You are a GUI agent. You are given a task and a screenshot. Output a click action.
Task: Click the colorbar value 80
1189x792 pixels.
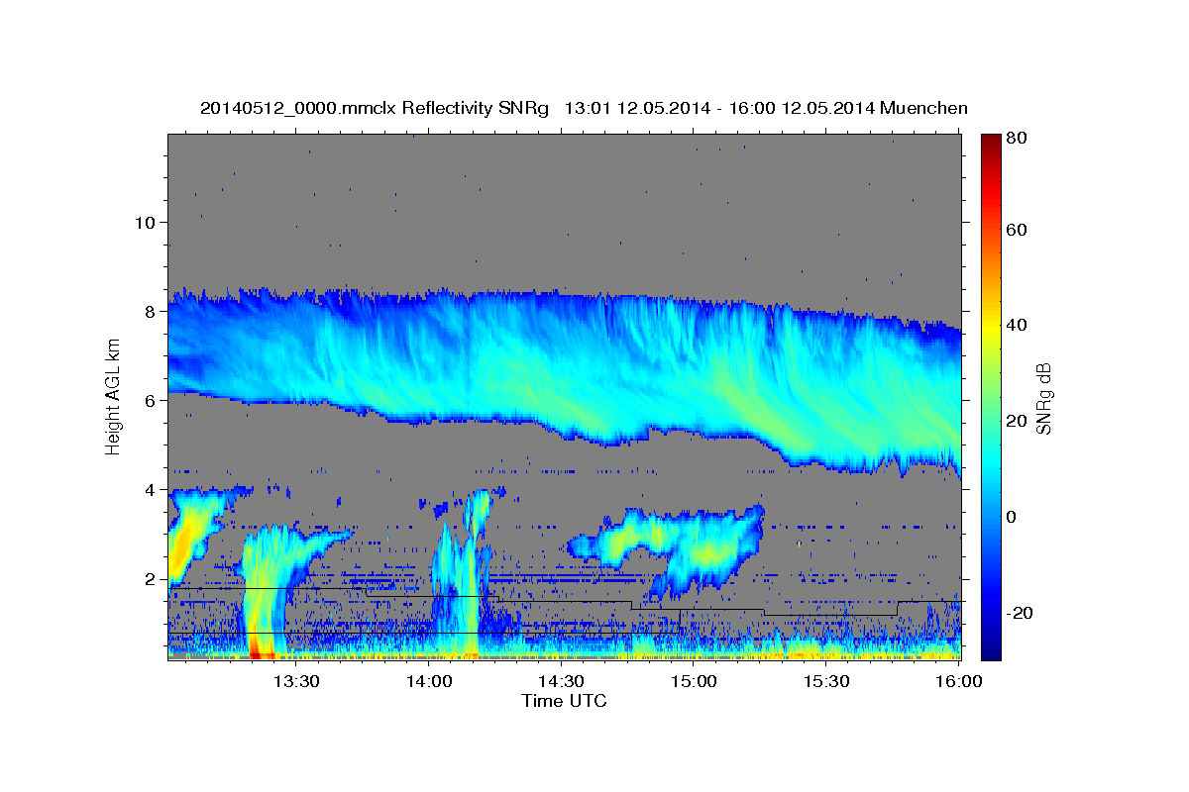click(1016, 139)
